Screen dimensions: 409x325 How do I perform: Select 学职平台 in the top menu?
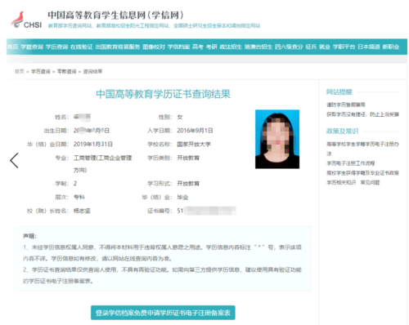(x=344, y=47)
